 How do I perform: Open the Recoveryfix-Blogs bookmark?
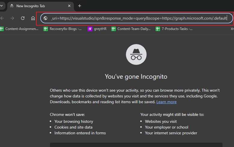pyautogui.click(x=62, y=29)
